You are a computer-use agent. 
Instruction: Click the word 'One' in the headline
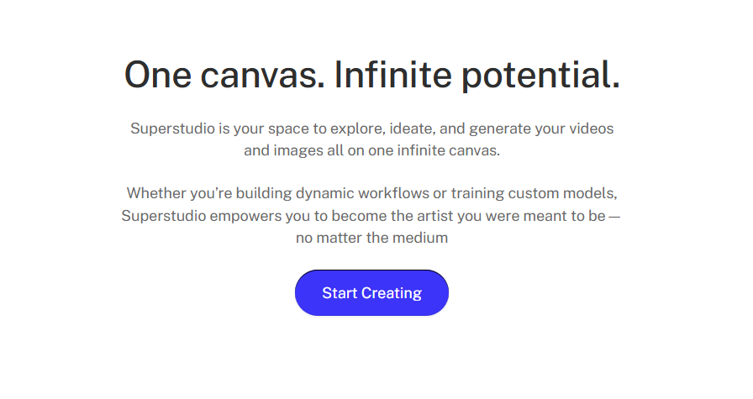click(157, 76)
